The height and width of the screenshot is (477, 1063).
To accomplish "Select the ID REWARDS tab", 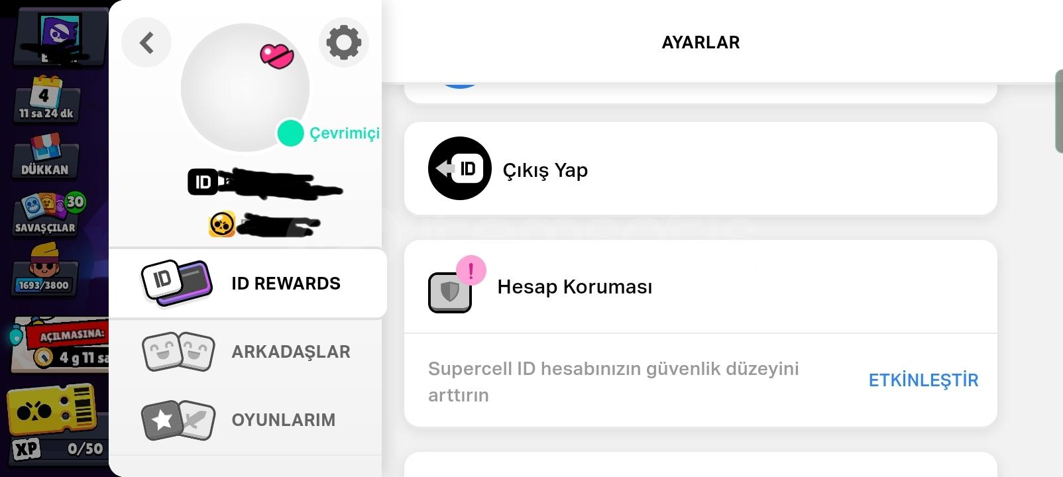I will 248,284.
